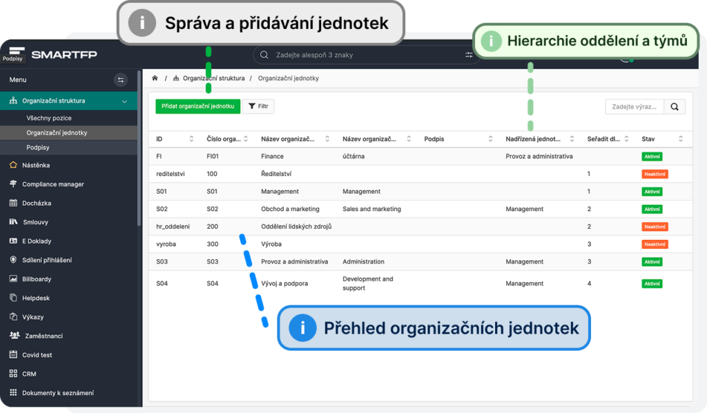
Task: Click the Nástěnka house icon
Action: [13, 165]
